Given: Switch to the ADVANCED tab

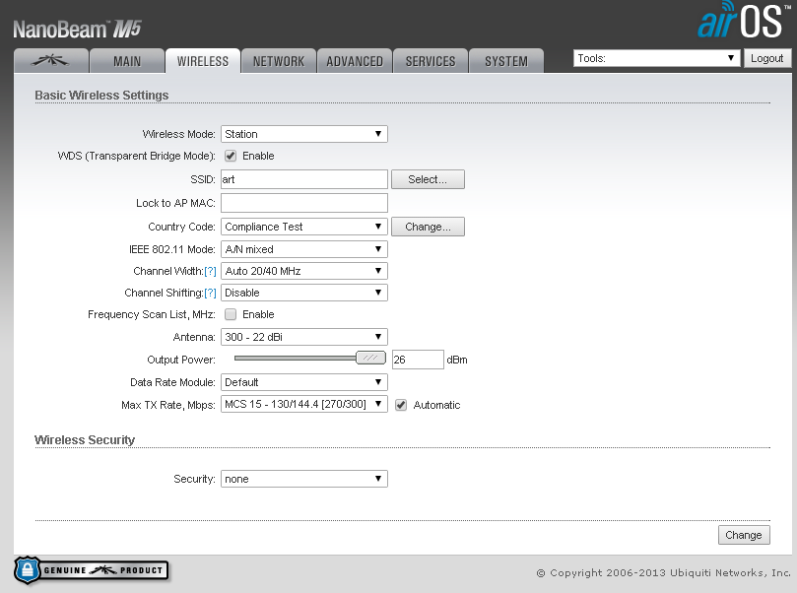Looking at the screenshot, I should pos(355,61).
